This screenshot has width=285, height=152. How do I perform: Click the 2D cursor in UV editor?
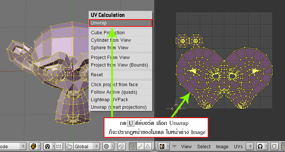pos(176,108)
